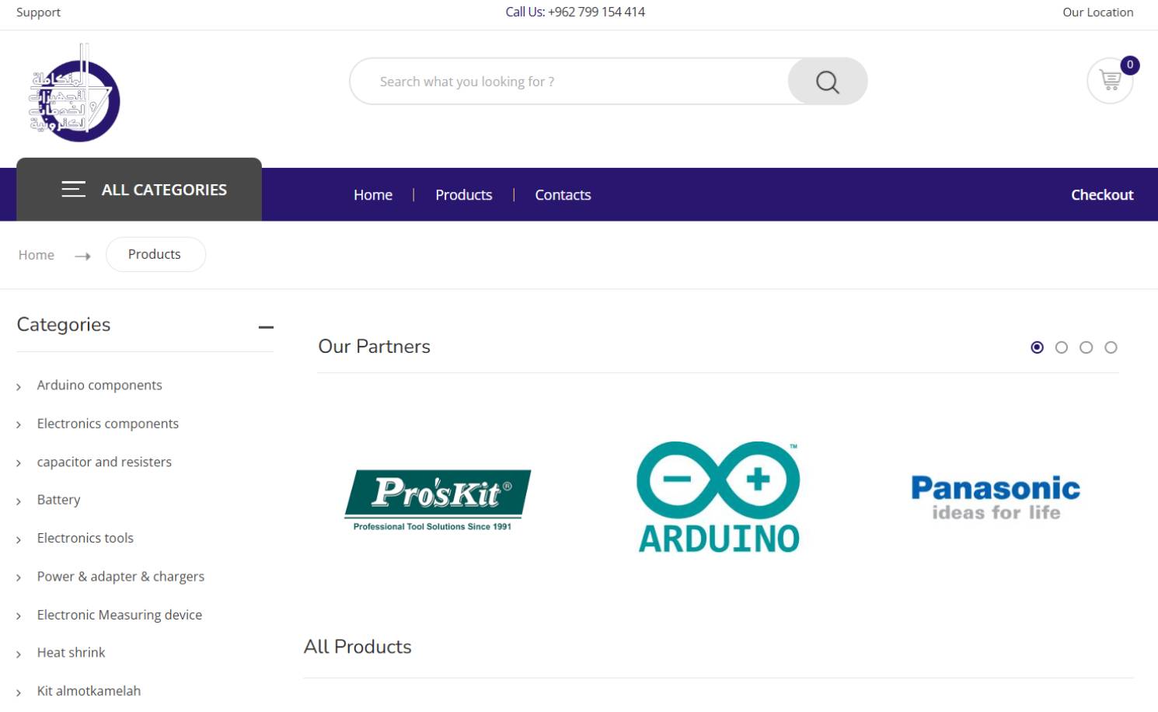Switch to the second partners carousel dot
This screenshot has width=1158, height=712.
(x=1062, y=347)
